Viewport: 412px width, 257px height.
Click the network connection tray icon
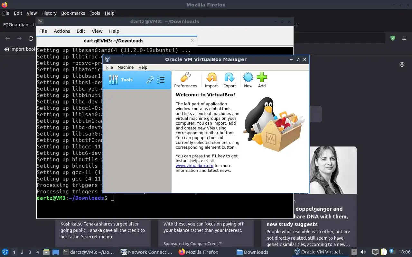(375, 252)
